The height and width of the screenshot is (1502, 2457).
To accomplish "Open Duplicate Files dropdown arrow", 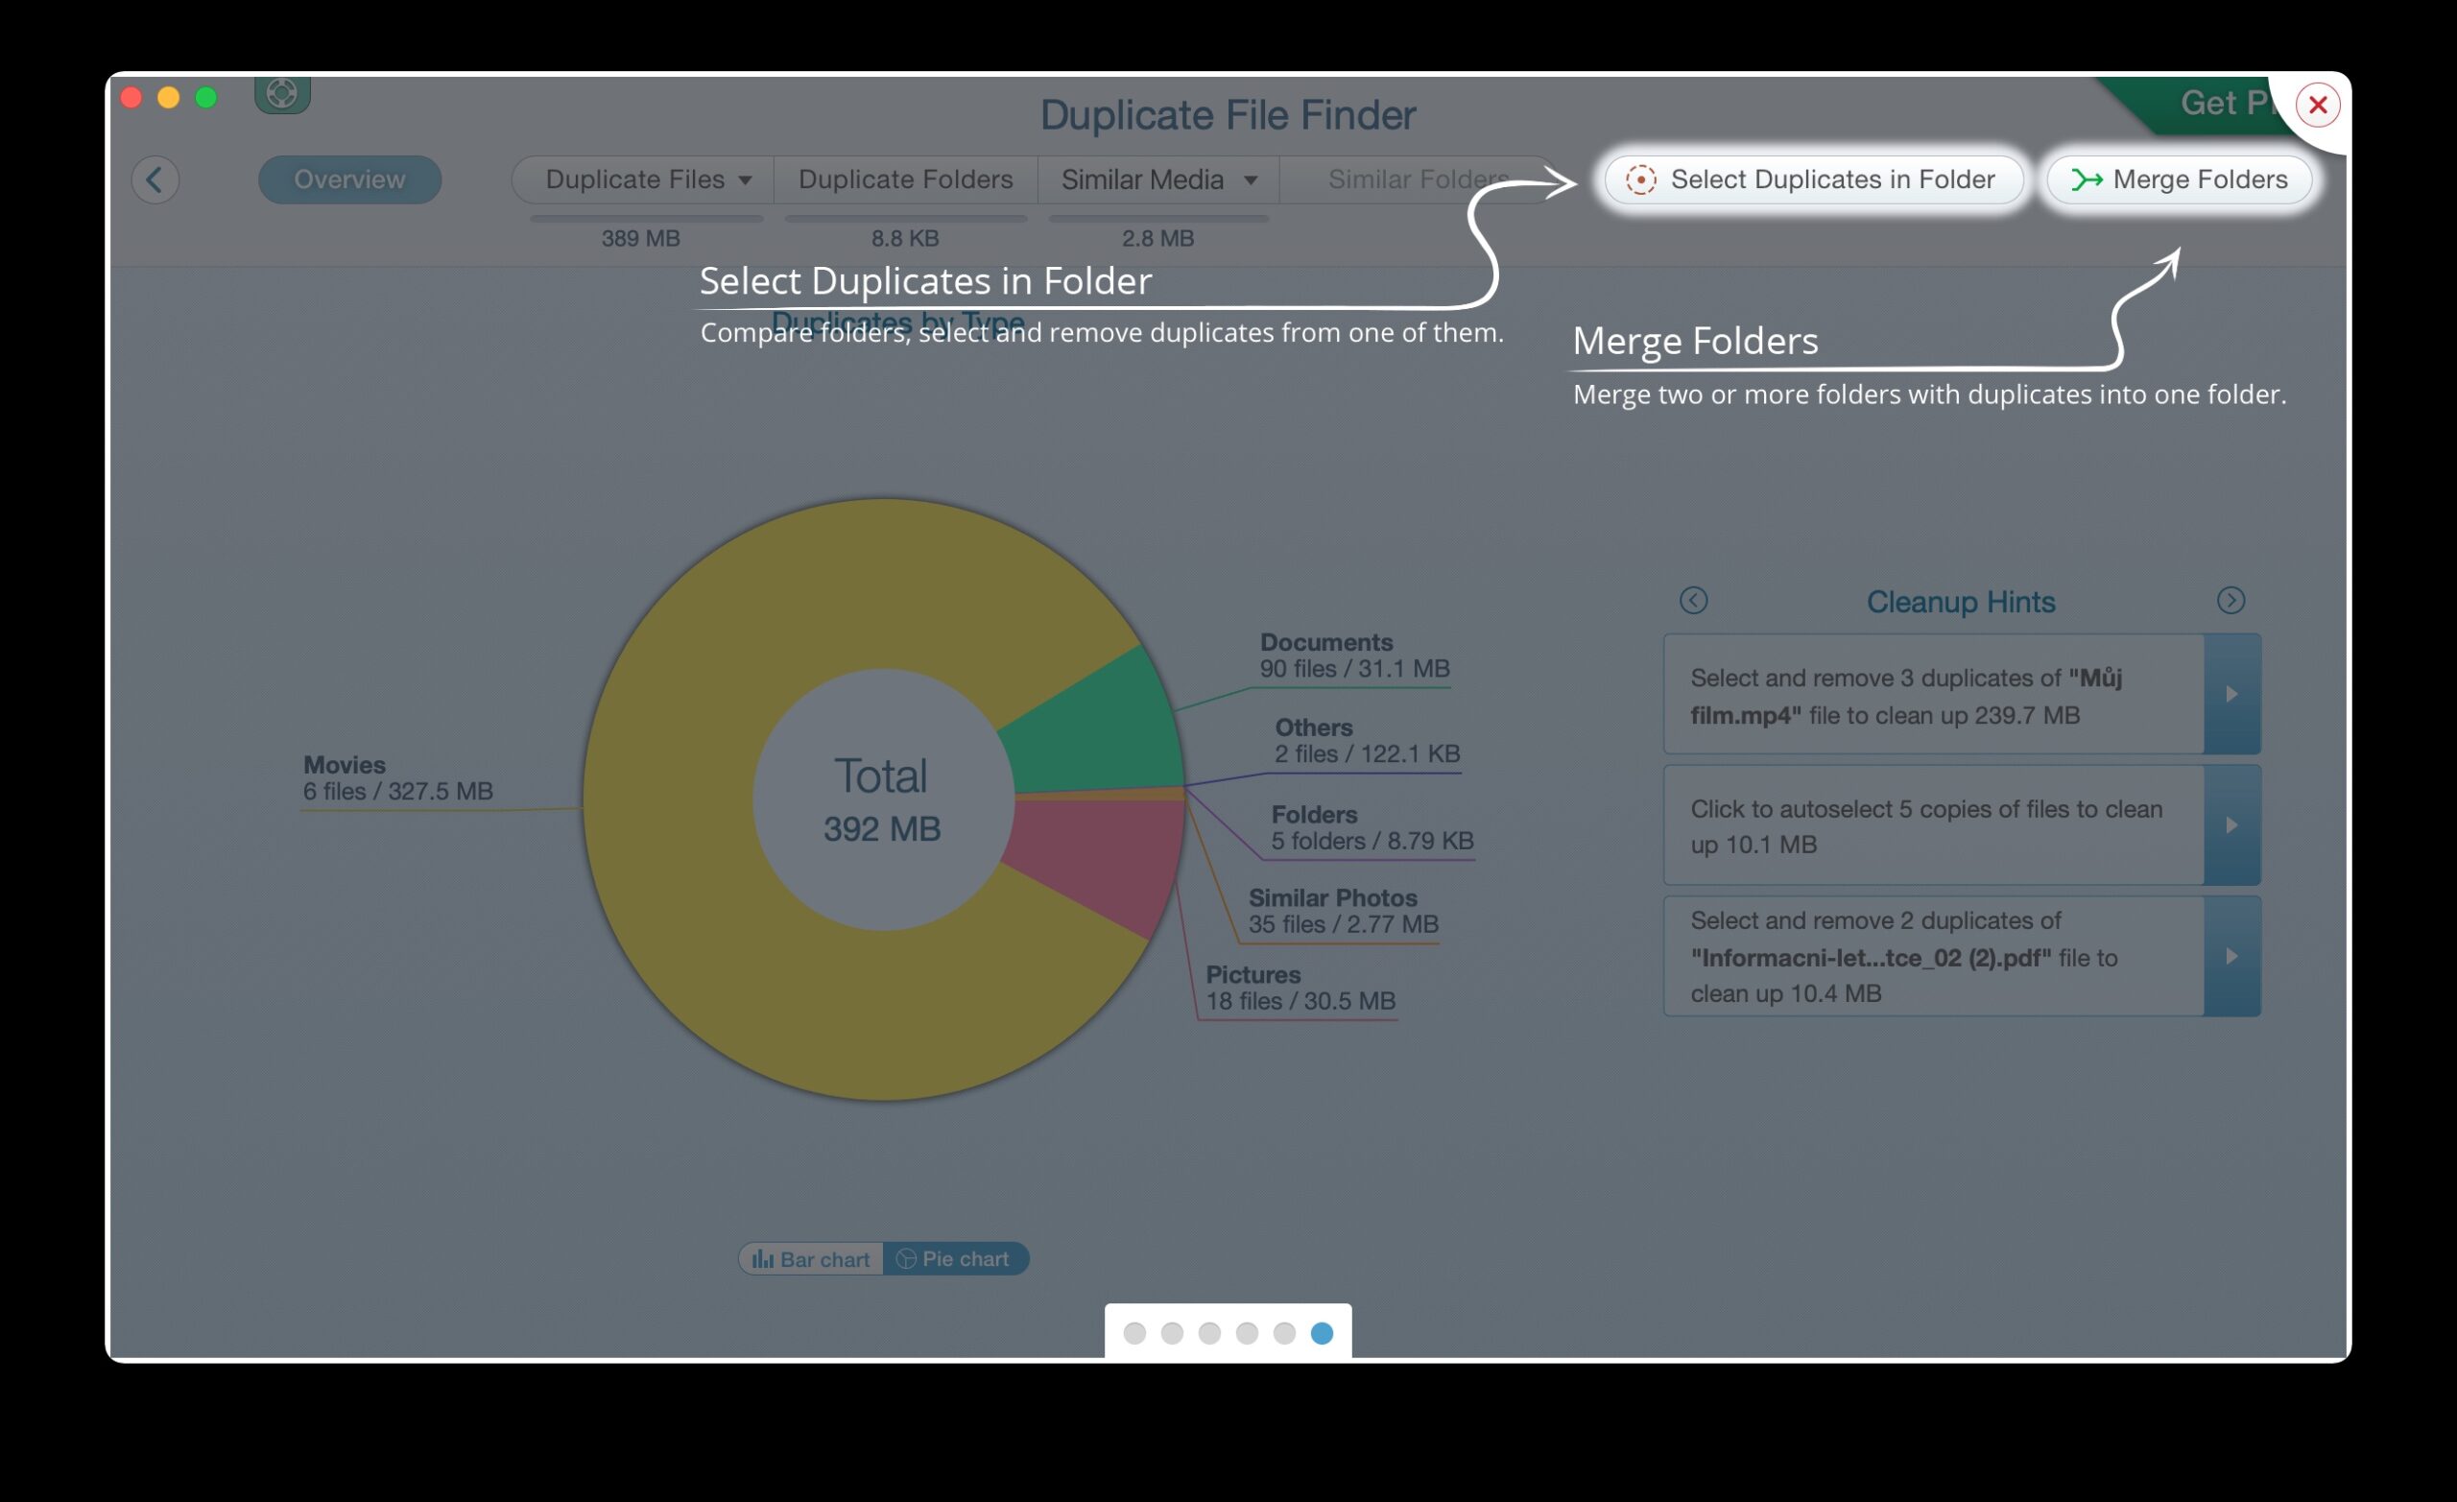I will (x=745, y=180).
